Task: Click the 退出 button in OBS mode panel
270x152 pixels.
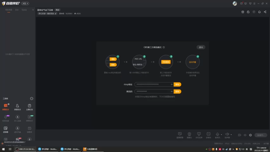Action: pos(201,47)
